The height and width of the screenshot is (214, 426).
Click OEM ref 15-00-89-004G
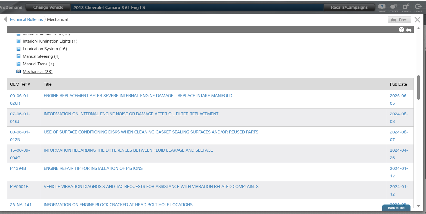pyautogui.click(x=20, y=154)
